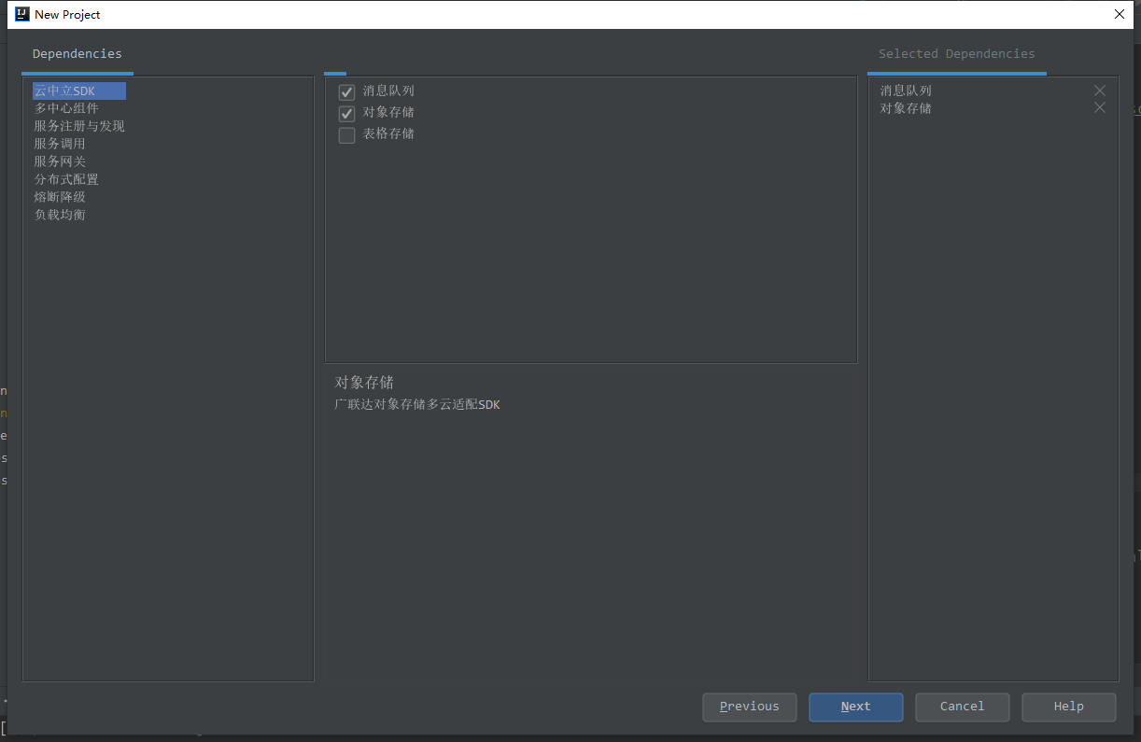Cancel the new project wizard
This screenshot has height=742, width=1141.
point(962,707)
